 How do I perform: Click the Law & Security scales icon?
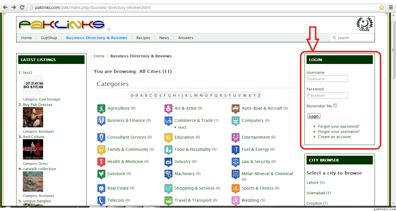click(x=235, y=162)
